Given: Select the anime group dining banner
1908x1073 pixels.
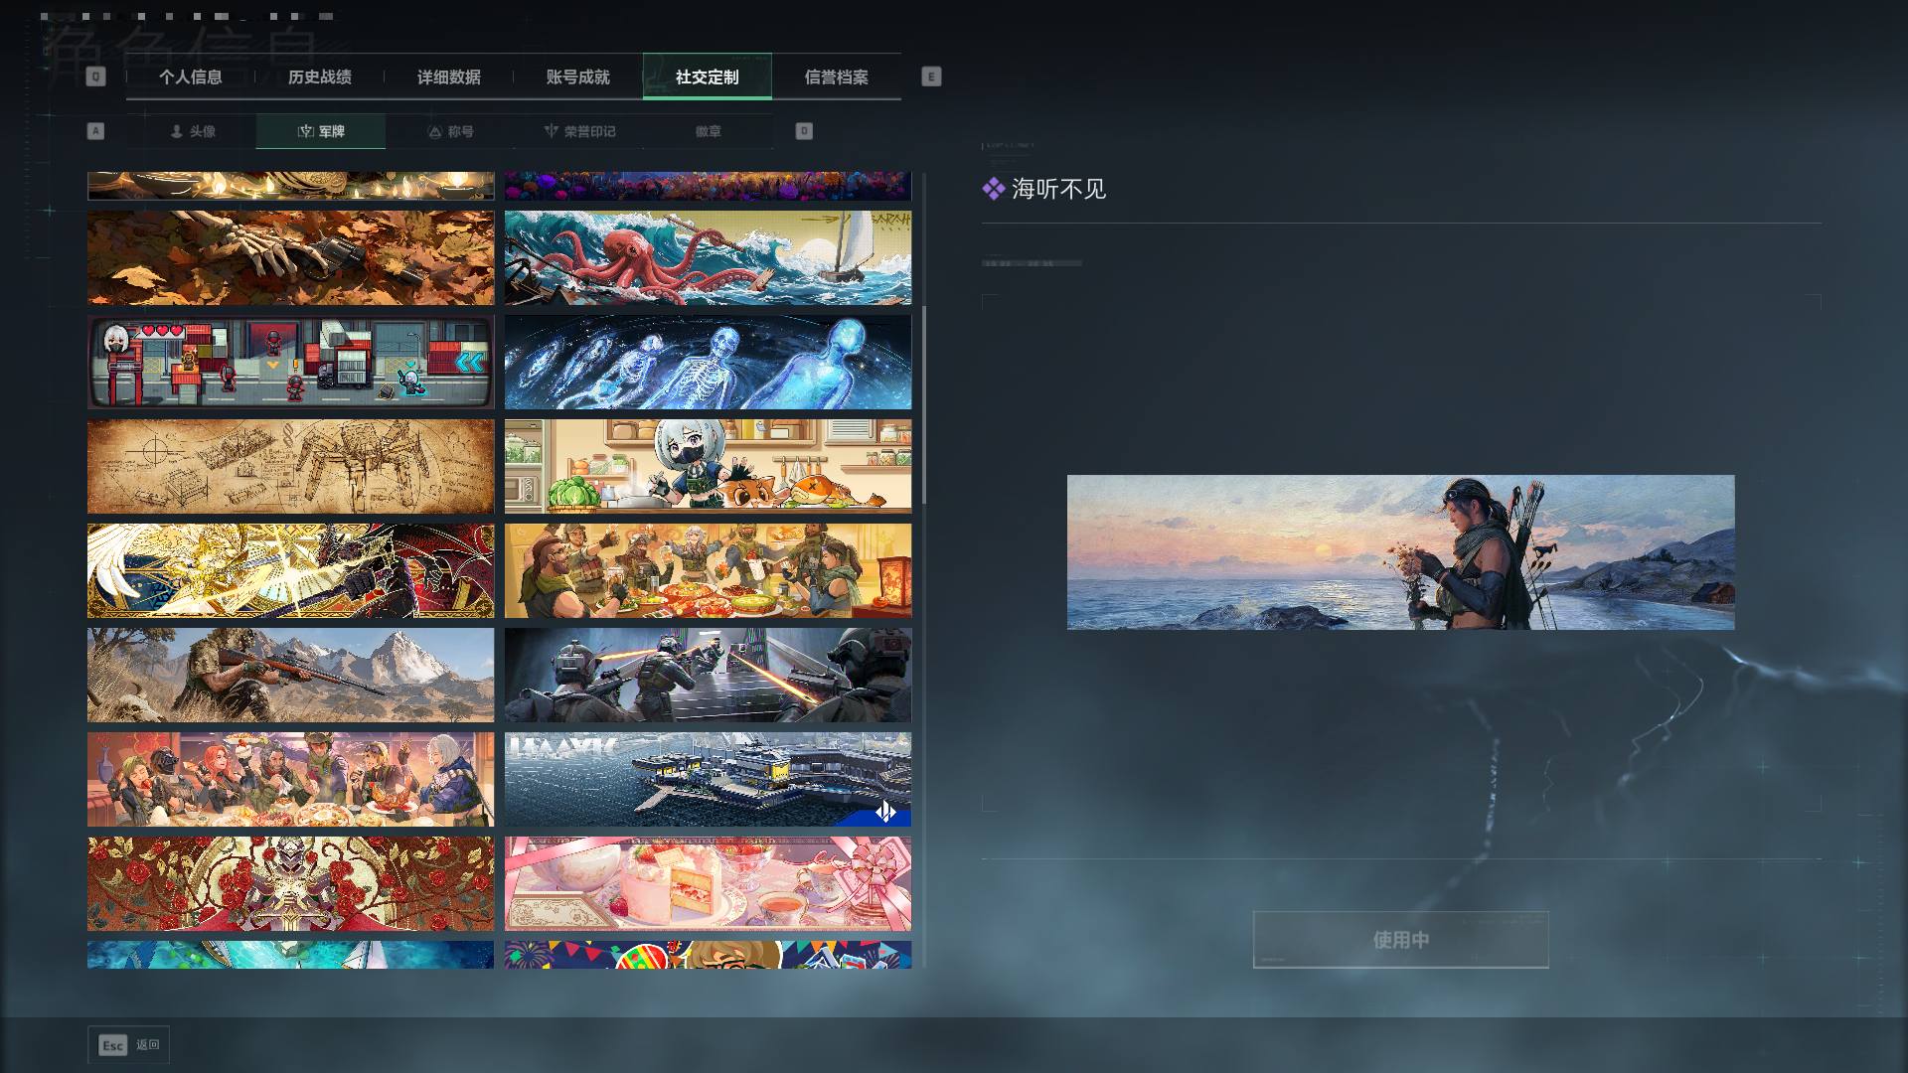Looking at the screenshot, I should point(290,780).
